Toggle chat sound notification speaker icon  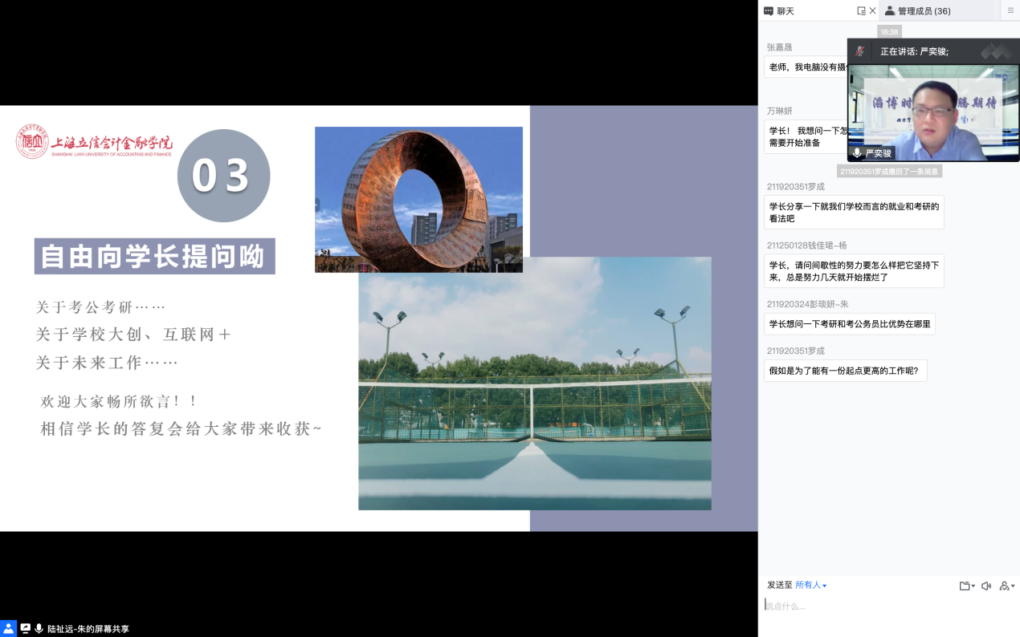pyautogui.click(x=986, y=586)
